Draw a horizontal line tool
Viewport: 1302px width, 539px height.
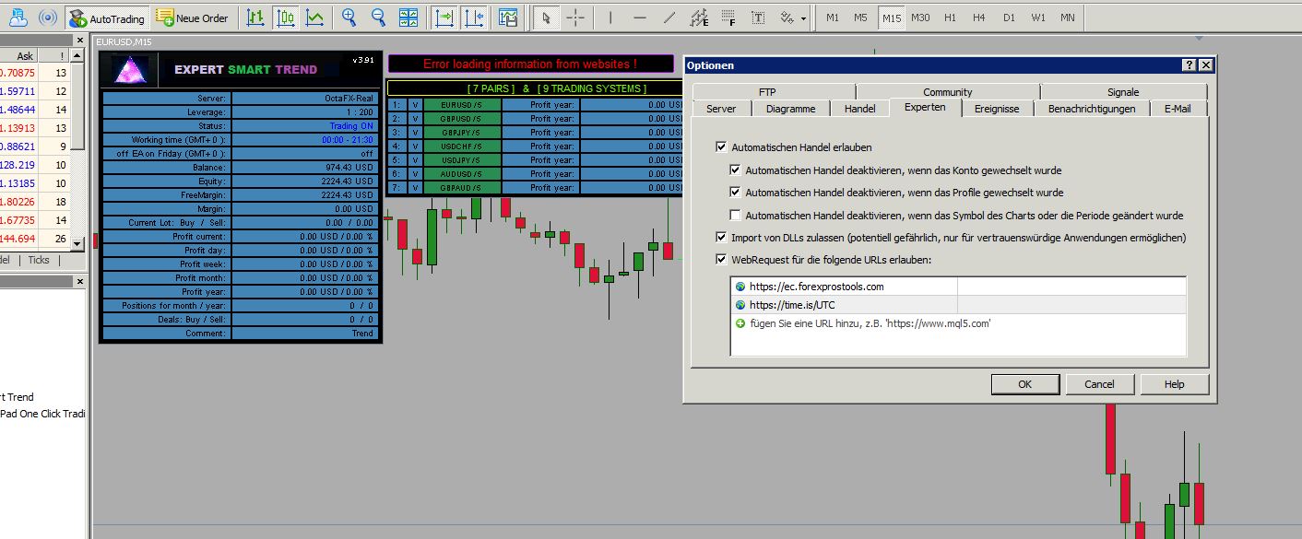[640, 18]
